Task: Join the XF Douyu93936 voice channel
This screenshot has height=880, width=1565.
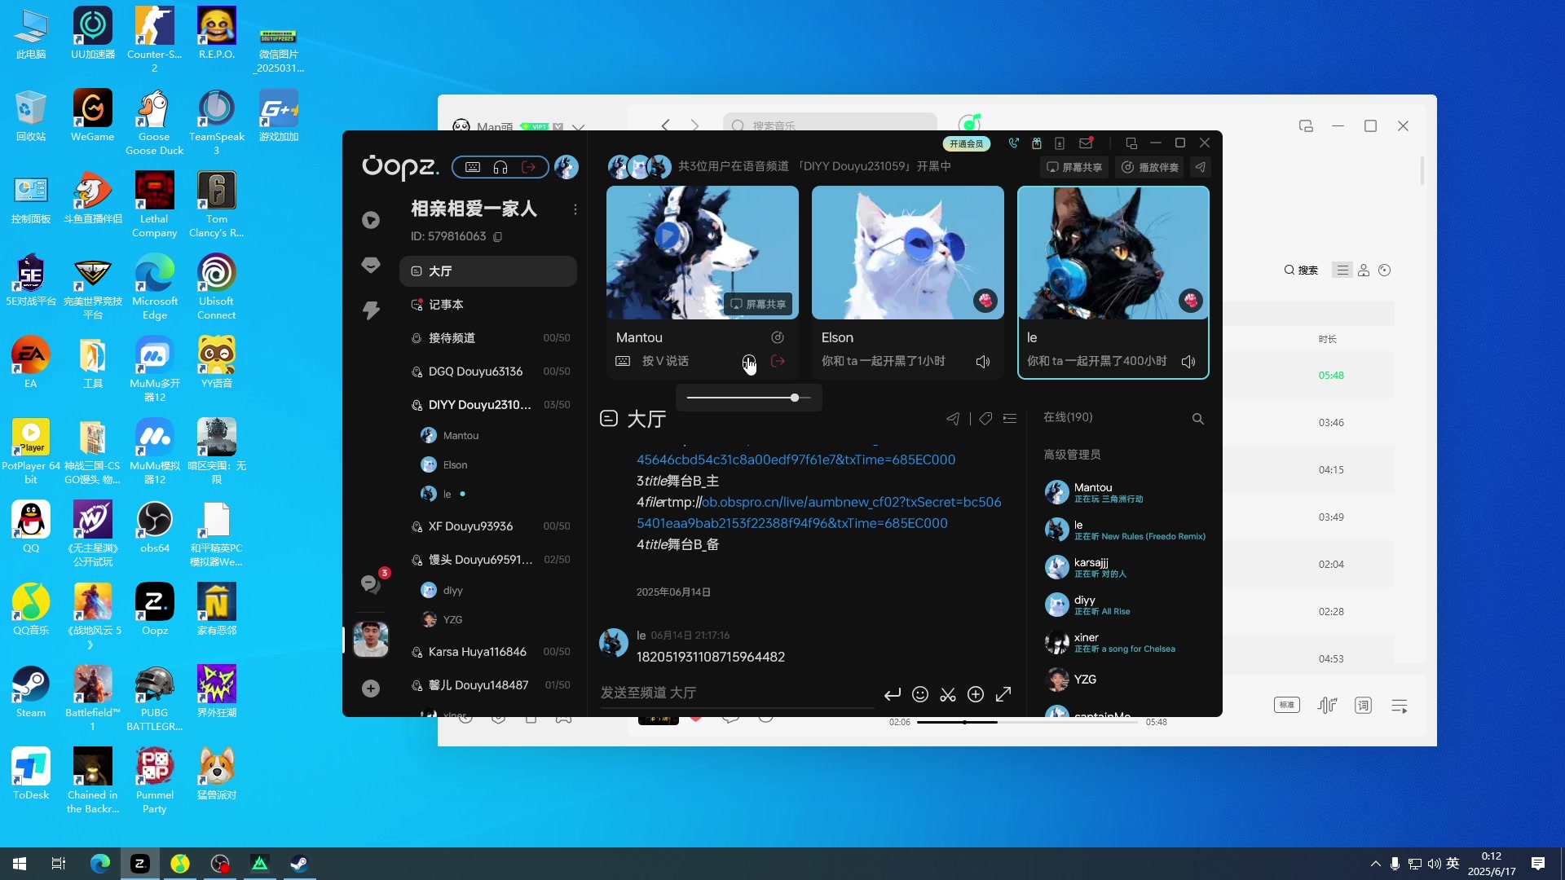Action: coord(488,526)
